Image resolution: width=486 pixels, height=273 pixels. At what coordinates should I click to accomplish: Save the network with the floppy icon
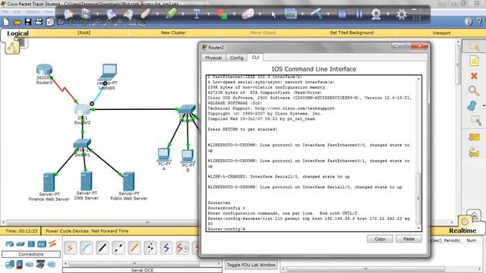click(x=28, y=22)
